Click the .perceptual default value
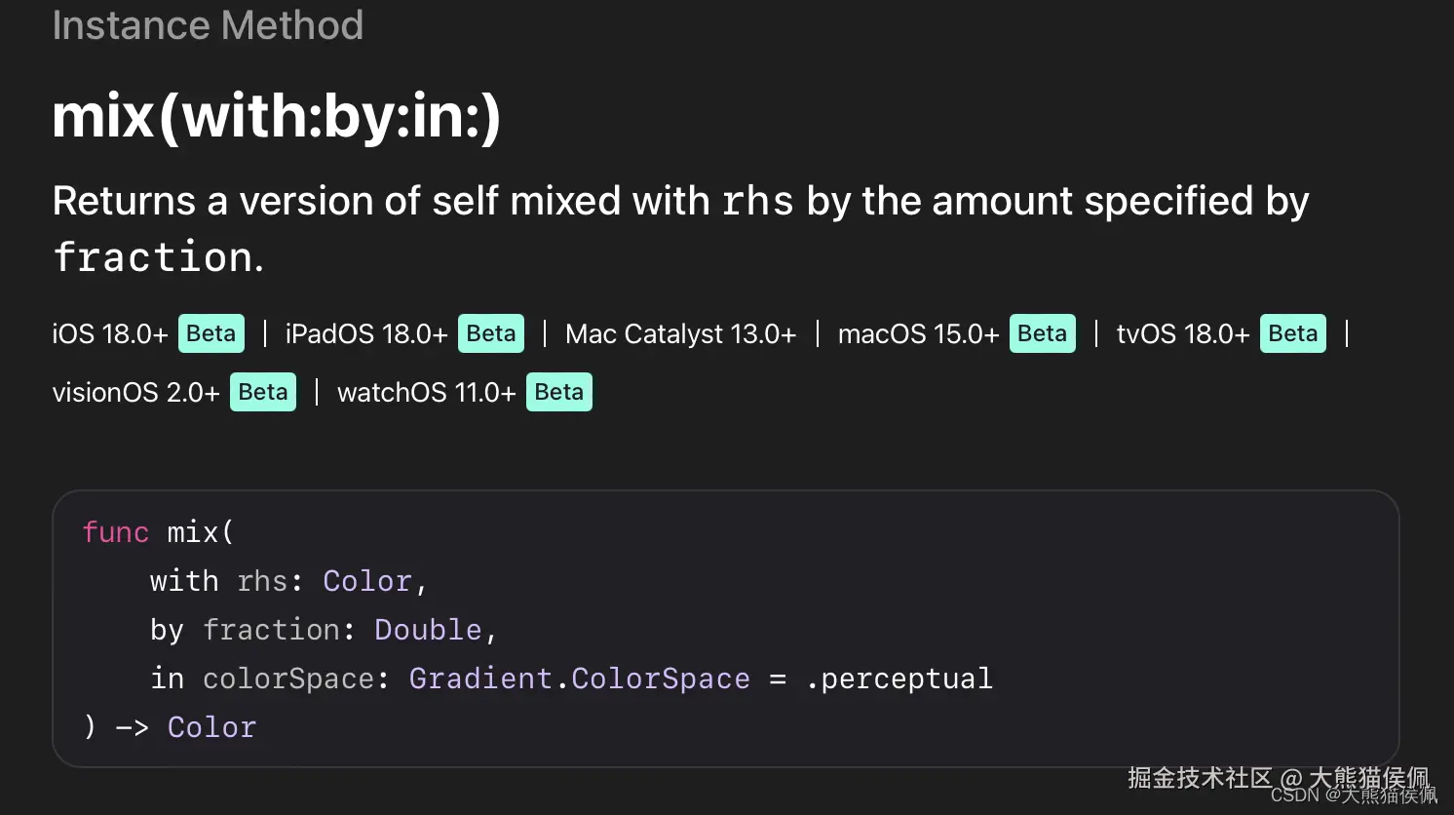The height and width of the screenshot is (815, 1454). pyautogui.click(x=899, y=679)
